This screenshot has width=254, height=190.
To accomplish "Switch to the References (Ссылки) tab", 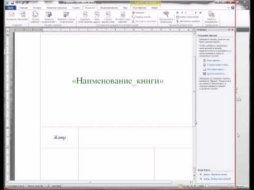I will 76,8.
